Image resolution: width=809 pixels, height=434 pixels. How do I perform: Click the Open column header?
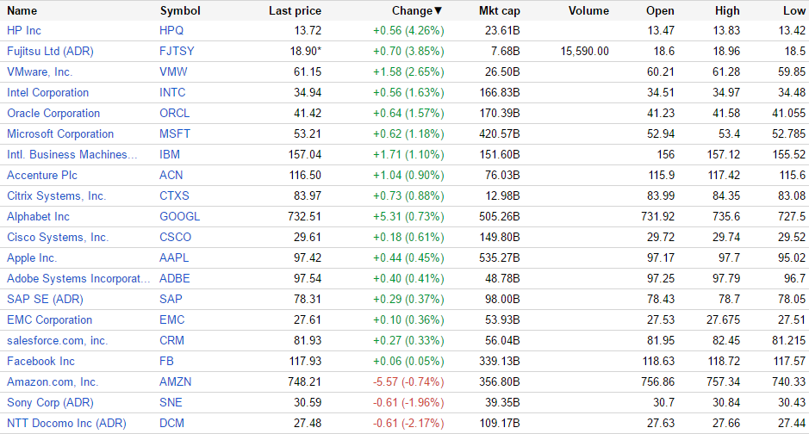[x=660, y=11]
